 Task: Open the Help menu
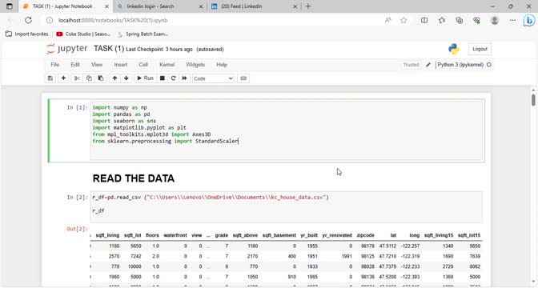[222, 65]
